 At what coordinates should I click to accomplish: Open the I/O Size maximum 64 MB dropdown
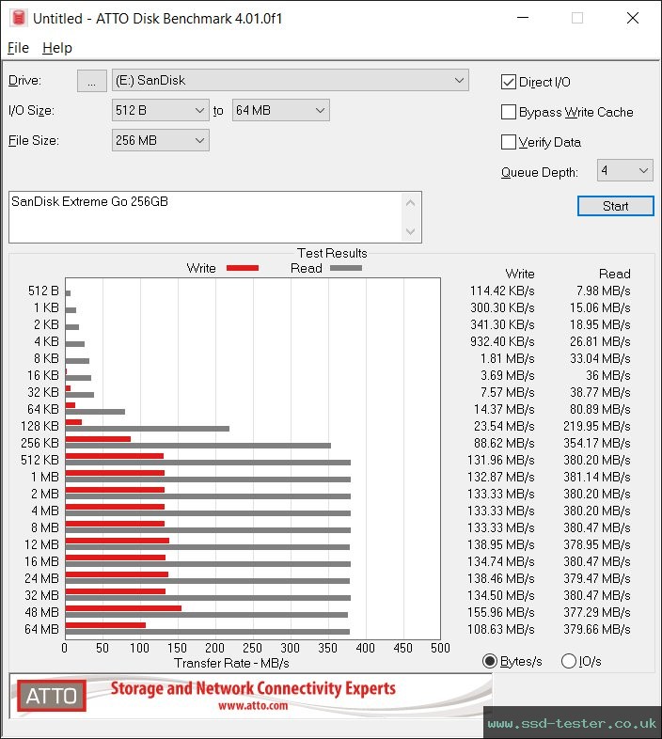(x=280, y=110)
